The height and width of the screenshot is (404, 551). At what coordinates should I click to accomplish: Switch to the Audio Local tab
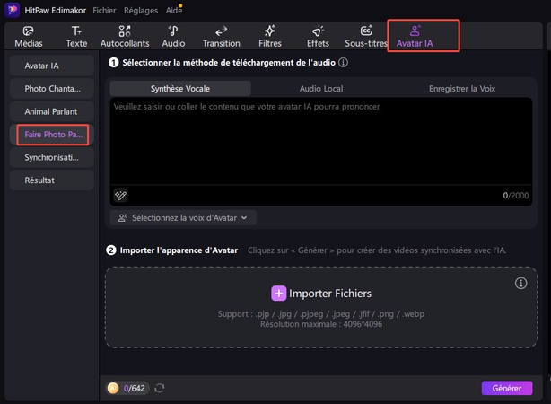(322, 89)
